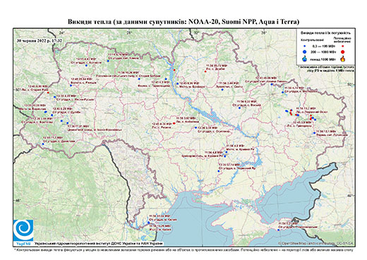Click the UkrHMI spiral logo
367x260 pixels.
[x=23, y=230]
